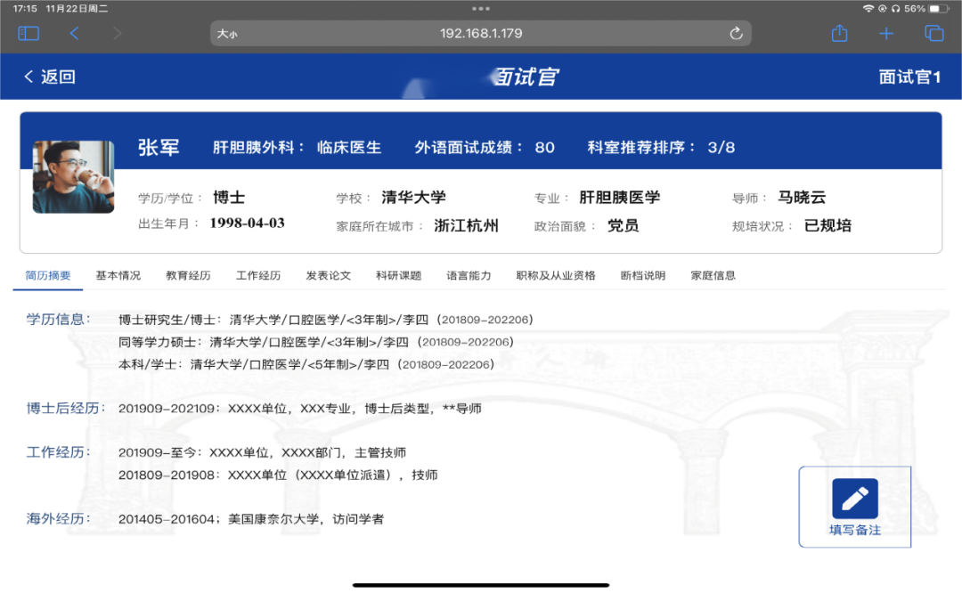Select the 职称及从业资格 tab
This screenshot has width=962, height=593.
tap(556, 276)
